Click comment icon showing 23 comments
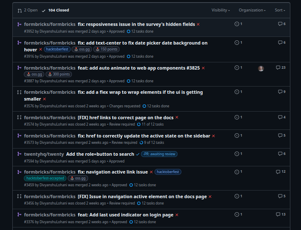Viewport: 301px width, 230px height. [x=278, y=67]
